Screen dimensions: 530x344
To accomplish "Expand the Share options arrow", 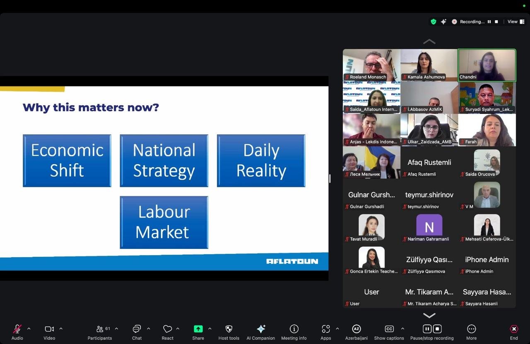I will click(210, 329).
